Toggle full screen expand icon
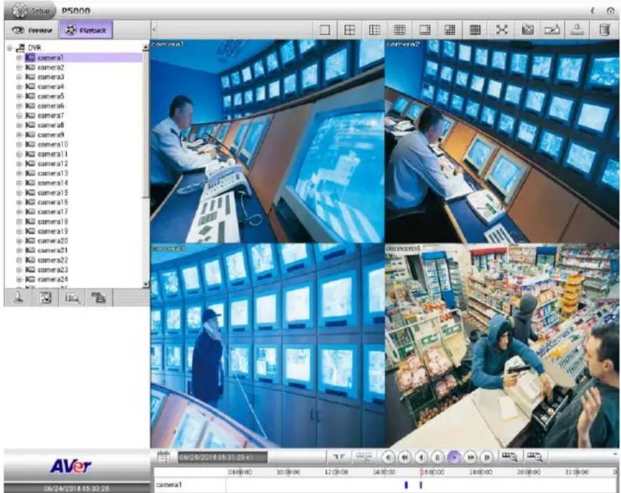621x493 pixels. (x=502, y=30)
